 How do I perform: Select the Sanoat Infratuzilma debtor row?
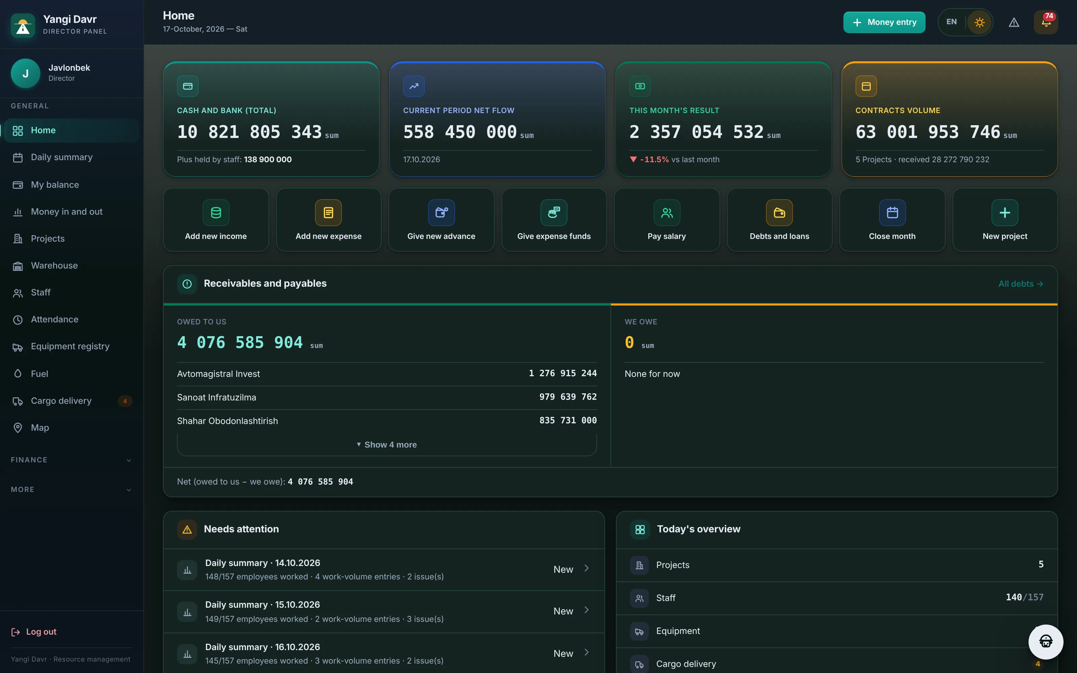[387, 397]
